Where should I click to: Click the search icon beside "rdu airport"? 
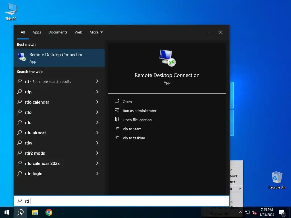[20, 132]
